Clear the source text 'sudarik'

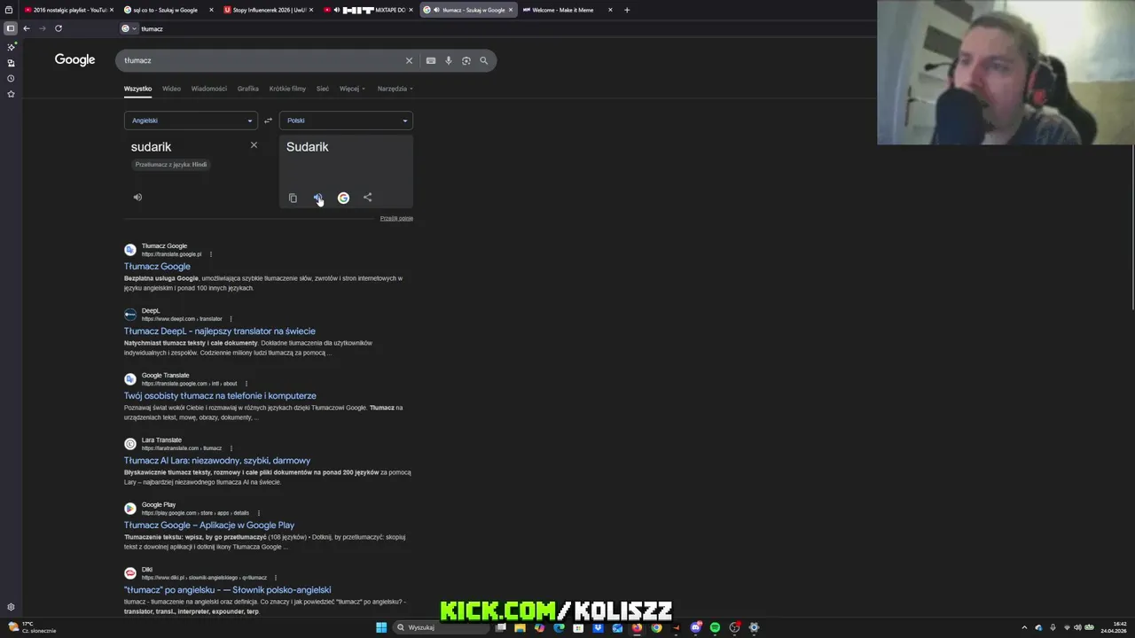(254, 145)
